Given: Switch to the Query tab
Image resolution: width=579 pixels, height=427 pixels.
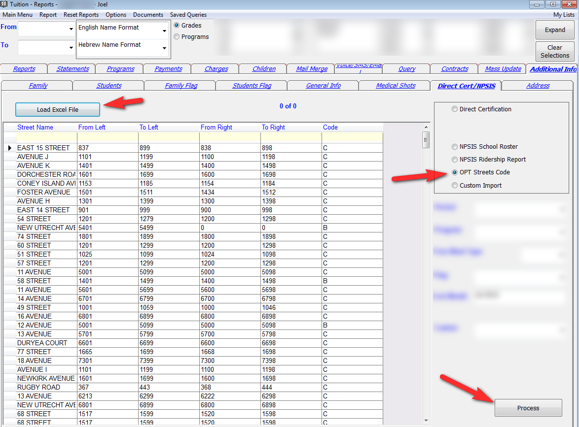Looking at the screenshot, I should [x=407, y=69].
